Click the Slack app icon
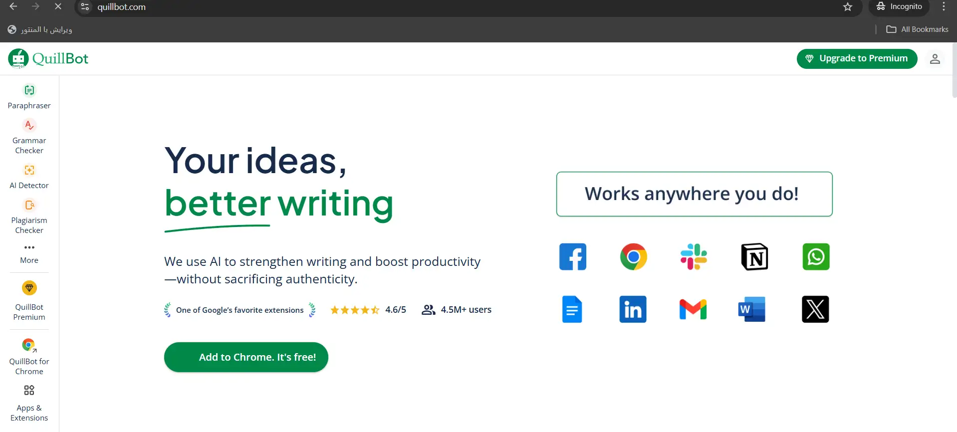Viewport: 957px width, 432px height. point(694,257)
